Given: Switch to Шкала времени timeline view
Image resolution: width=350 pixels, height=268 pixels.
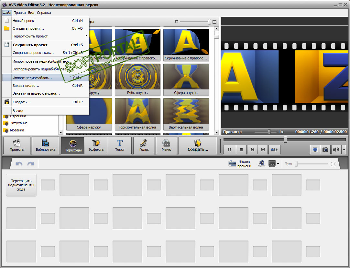Looking at the screenshot, I should pos(240,164).
